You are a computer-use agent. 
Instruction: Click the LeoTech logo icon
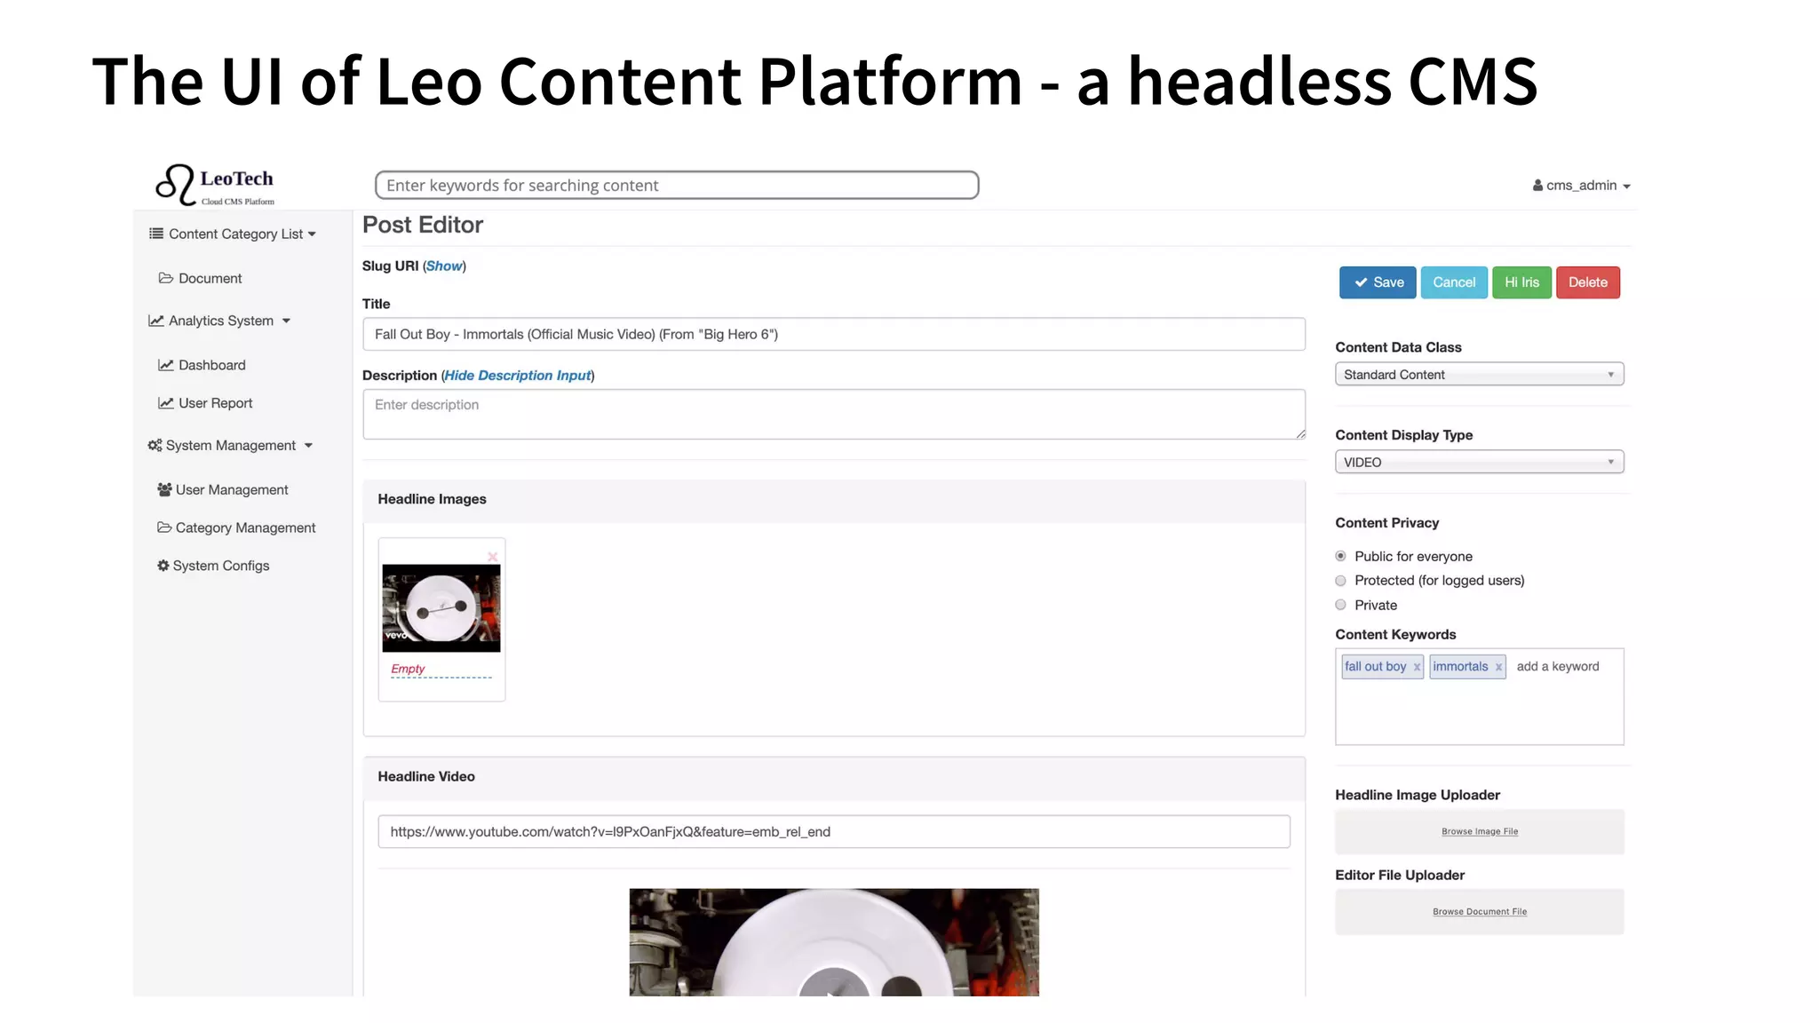[175, 184]
